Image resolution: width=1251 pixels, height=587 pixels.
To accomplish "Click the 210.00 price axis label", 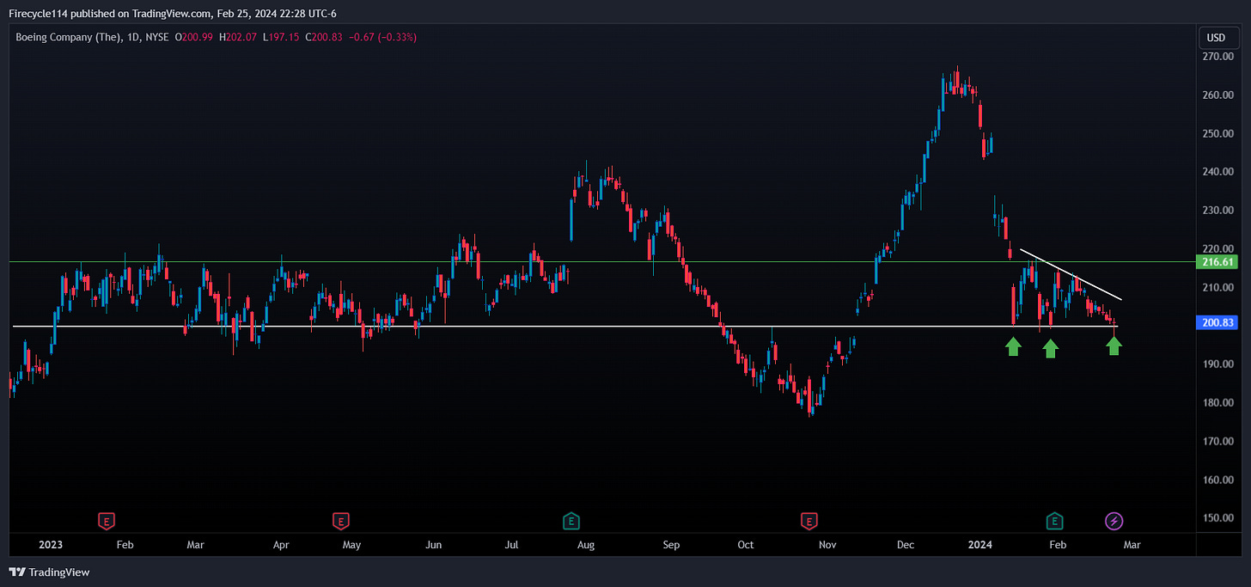I will click(1218, 288).
